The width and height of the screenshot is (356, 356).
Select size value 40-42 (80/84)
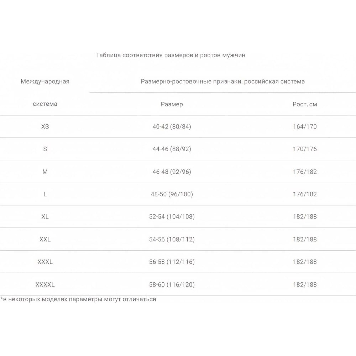[172, 126]
